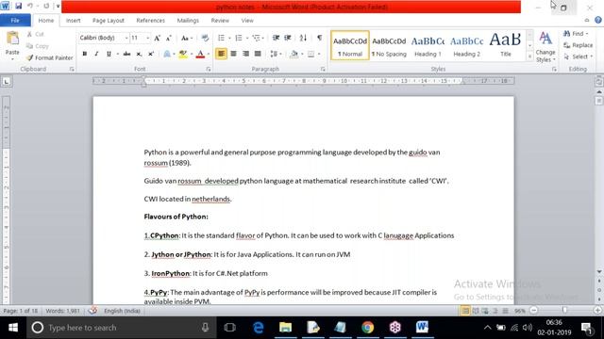Image resolution: width=604 pixels, height=339 pixels.
Task: Apply strikethrough formatting
Action: click(x=126, y=54)
